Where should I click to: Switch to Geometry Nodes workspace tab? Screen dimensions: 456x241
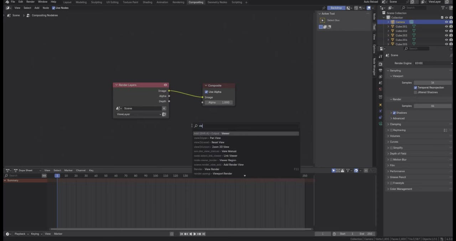coord(217,2)
